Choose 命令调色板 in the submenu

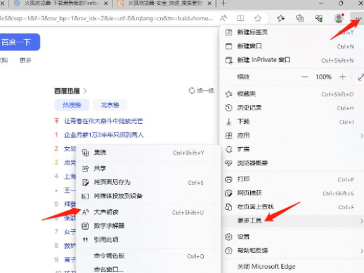click(149, 256)
